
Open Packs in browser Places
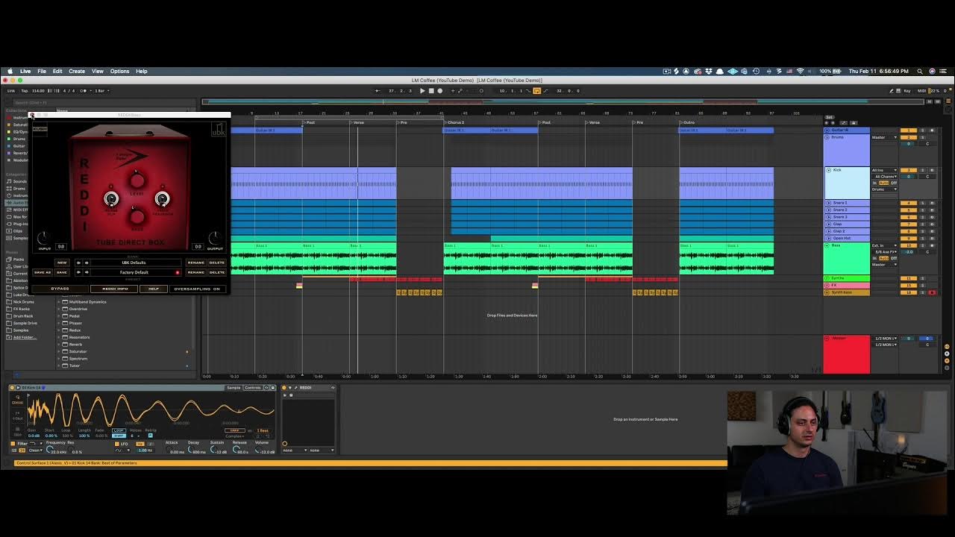coord(19,260)
